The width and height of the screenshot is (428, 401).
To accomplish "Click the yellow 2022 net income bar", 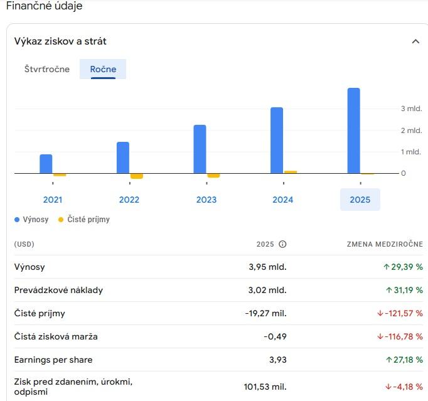I will 137,176.
